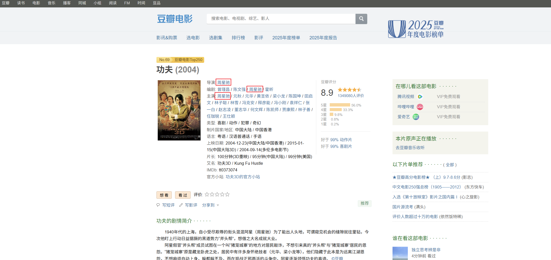Viewport: 551px width, 260px height.
Task: Go to 影讯&购票 tab
Action: click(x=167, y=38)
